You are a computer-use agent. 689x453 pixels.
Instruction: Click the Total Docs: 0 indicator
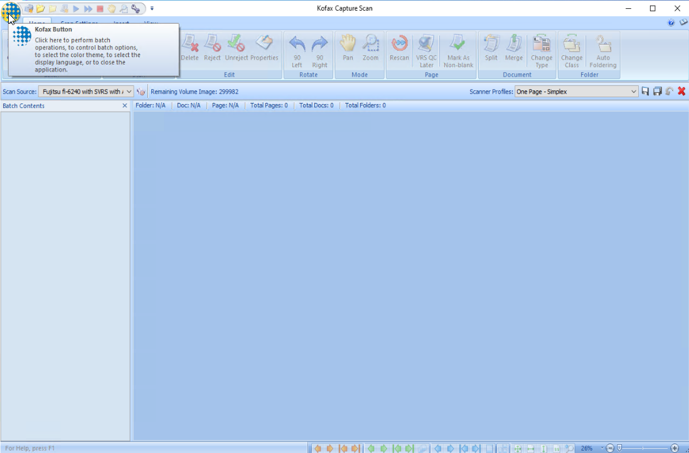click(x=316, y=105)
